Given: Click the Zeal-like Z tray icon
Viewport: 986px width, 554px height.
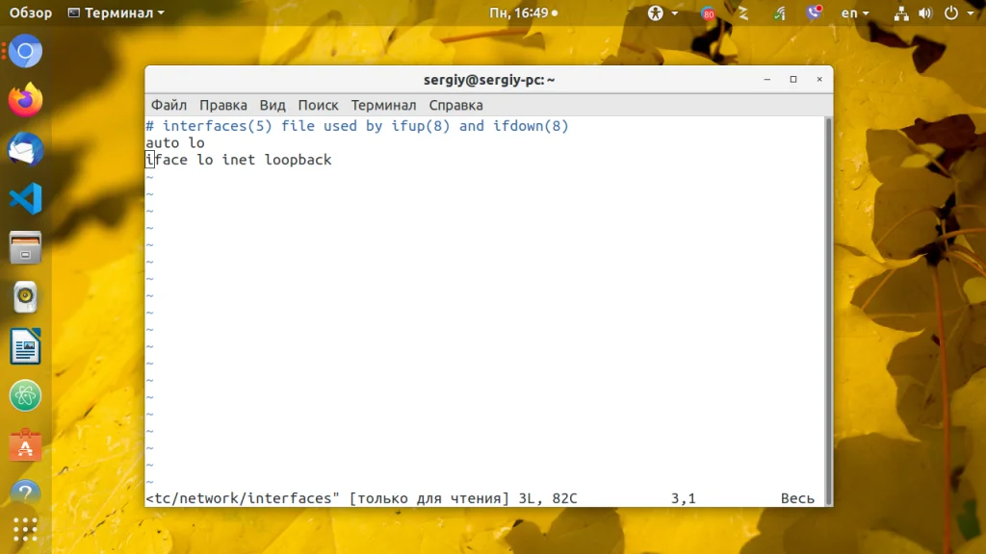Looking at the screenshot, I should point(743,13).
